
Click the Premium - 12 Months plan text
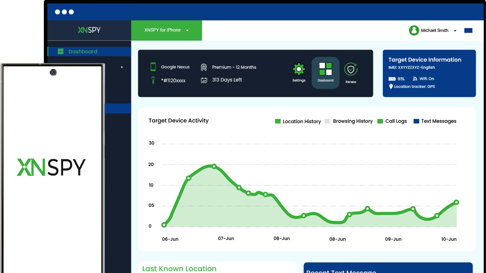click(x=234, y=67)
